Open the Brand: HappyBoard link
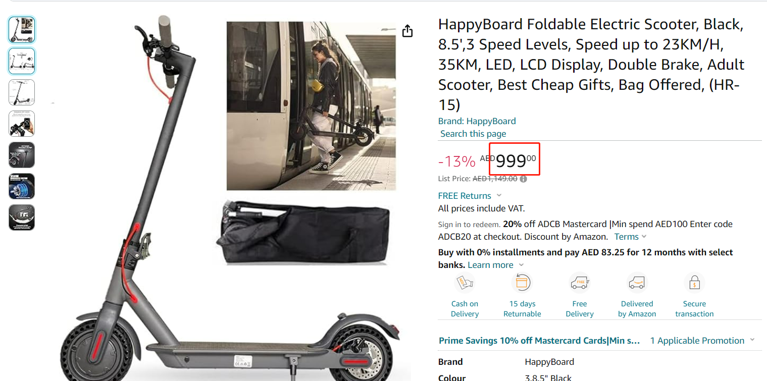 (477, 121)
